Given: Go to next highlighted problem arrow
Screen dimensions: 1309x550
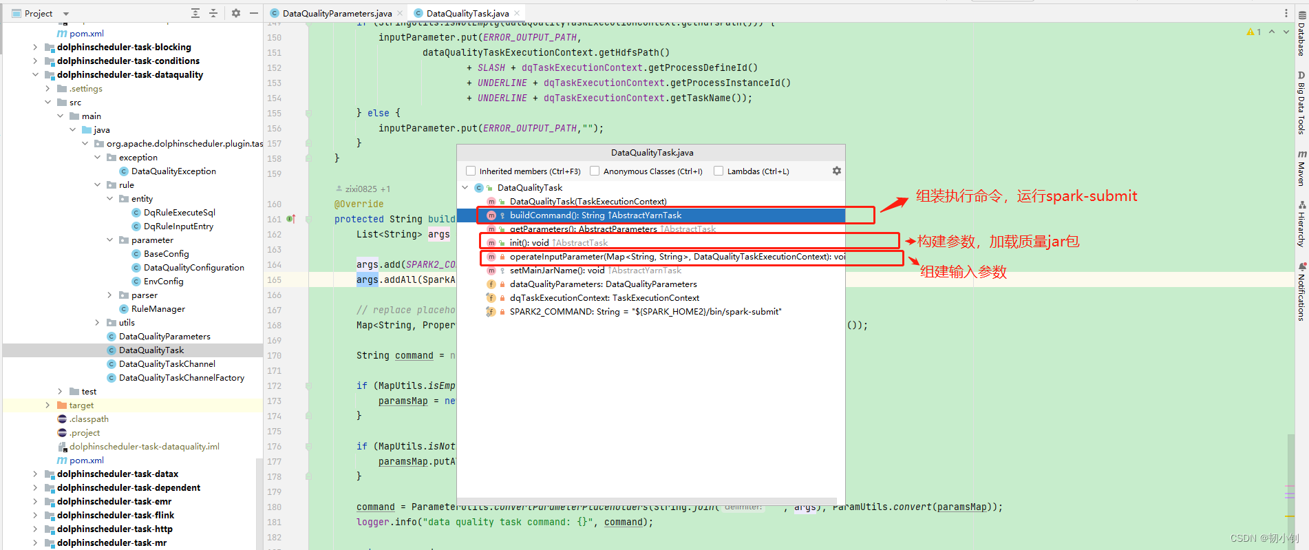Looking at the screenshot, I should (x=1286, y=32).
